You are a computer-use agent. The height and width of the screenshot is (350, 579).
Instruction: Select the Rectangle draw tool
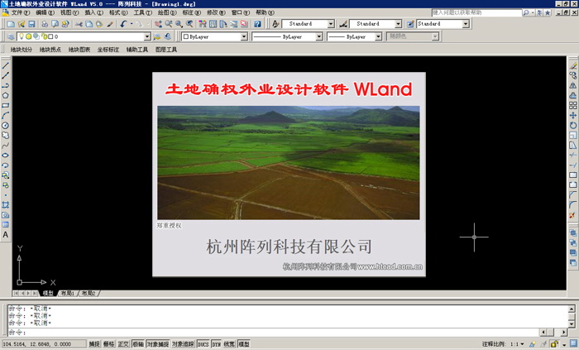coord(6,106)
